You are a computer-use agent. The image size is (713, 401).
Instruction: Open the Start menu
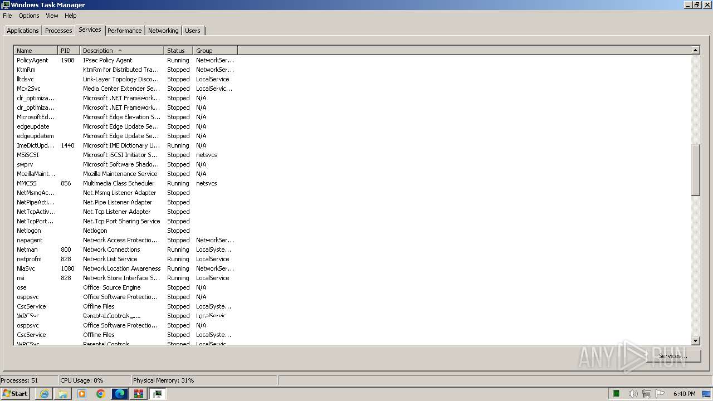16,394
